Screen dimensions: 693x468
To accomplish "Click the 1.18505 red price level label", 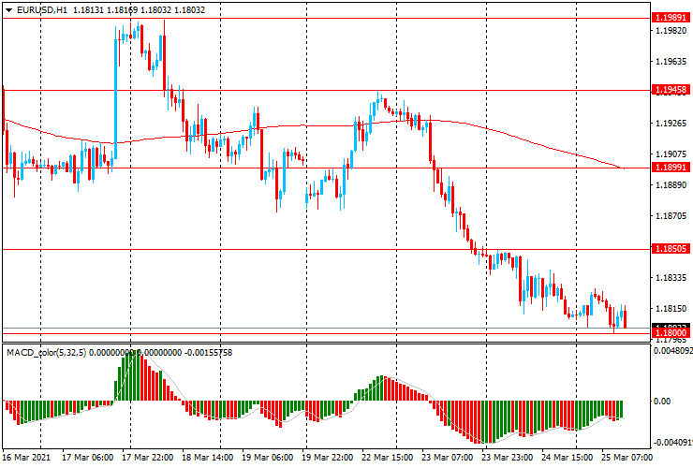I will point(671,249).
